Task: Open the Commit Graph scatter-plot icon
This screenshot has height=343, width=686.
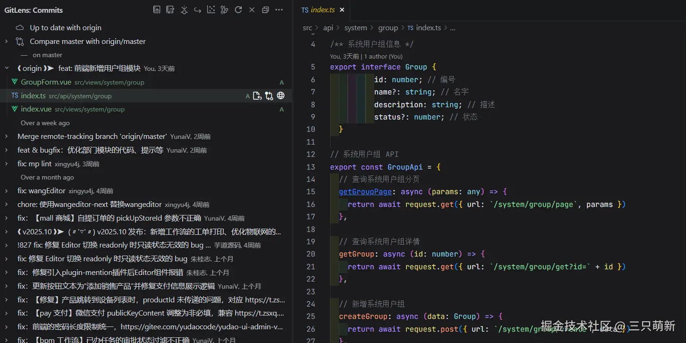Action: [x=211, y=10]
